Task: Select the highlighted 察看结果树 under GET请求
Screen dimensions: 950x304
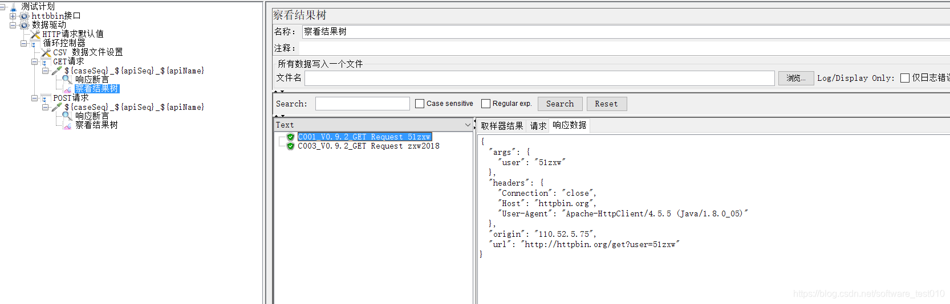Action: point(97,89)
